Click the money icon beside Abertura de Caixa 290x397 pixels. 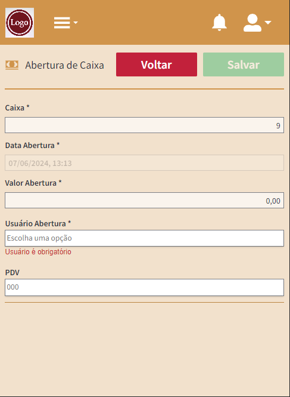[x=12, y=65]
